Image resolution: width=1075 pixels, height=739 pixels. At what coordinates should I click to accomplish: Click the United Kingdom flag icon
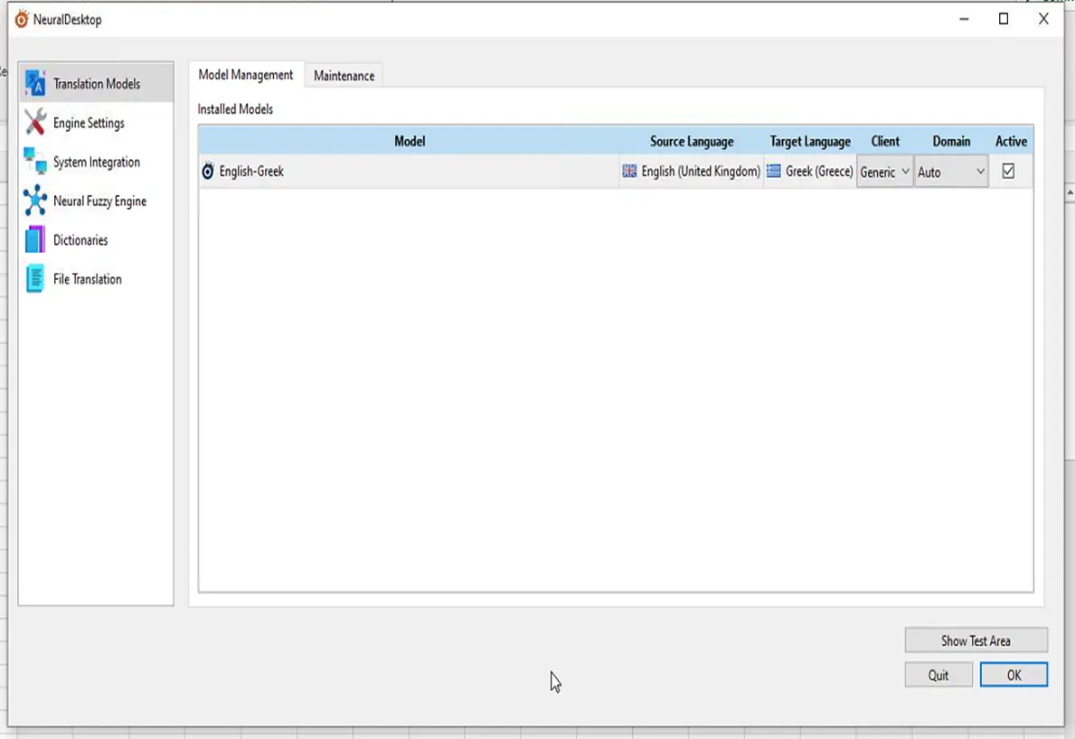click(629, 172)
